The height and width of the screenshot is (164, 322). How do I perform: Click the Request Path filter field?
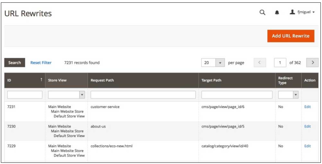[143, 95]
